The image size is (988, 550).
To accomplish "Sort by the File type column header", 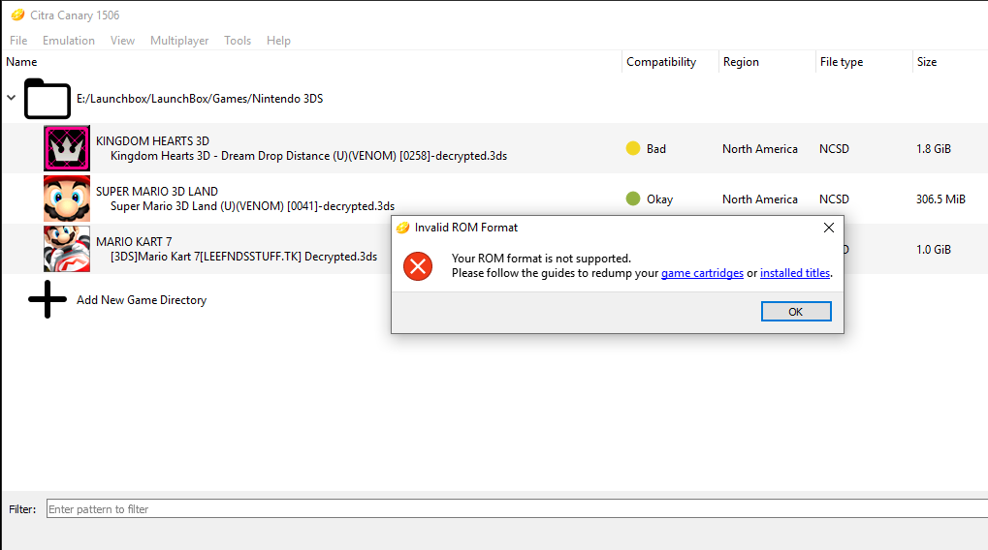I will coord(842,62).
